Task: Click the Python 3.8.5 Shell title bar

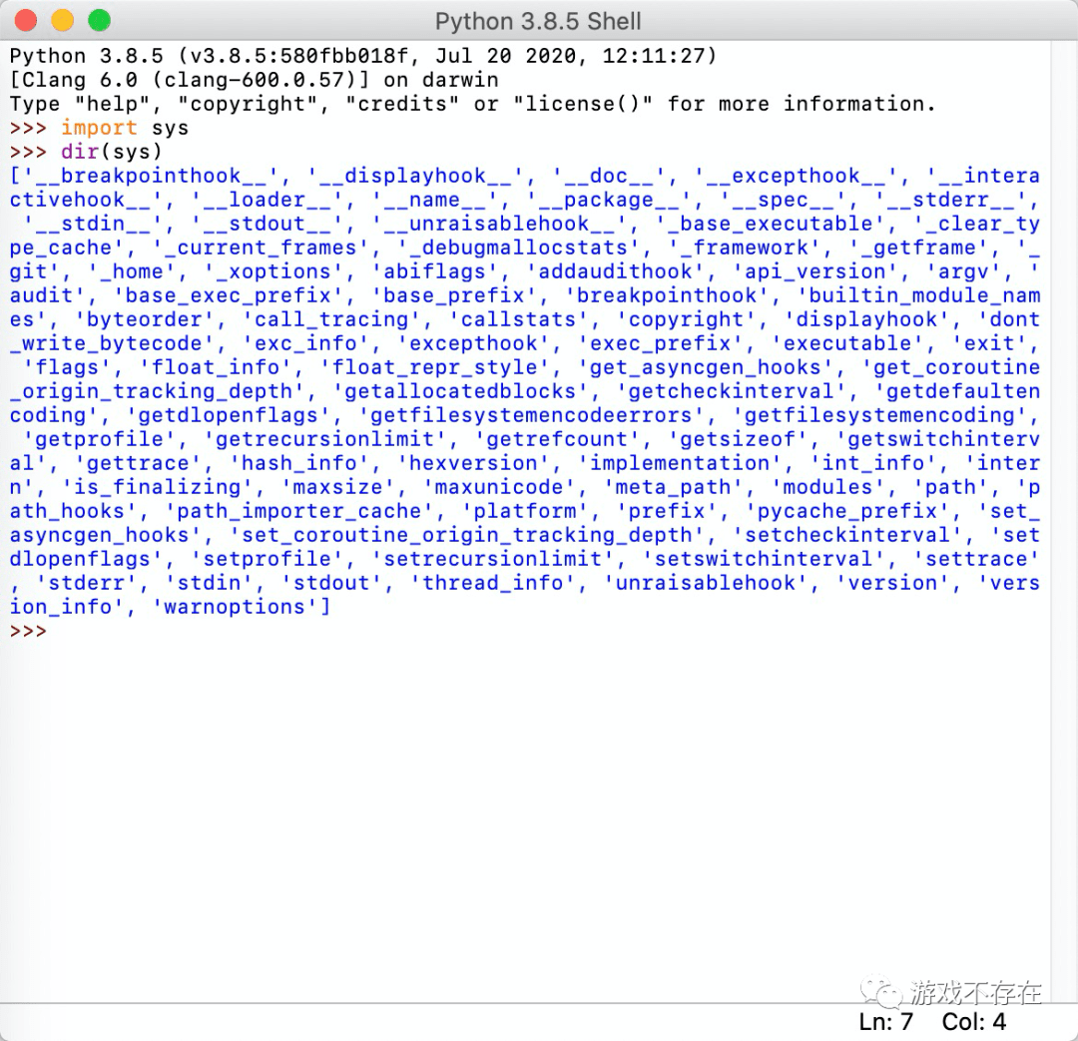Action: point(538,20)
